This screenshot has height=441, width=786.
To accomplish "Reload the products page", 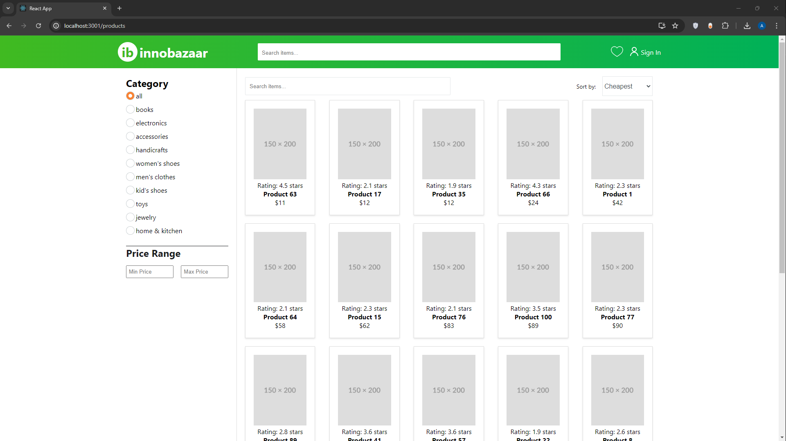I will tap(38, 26).
